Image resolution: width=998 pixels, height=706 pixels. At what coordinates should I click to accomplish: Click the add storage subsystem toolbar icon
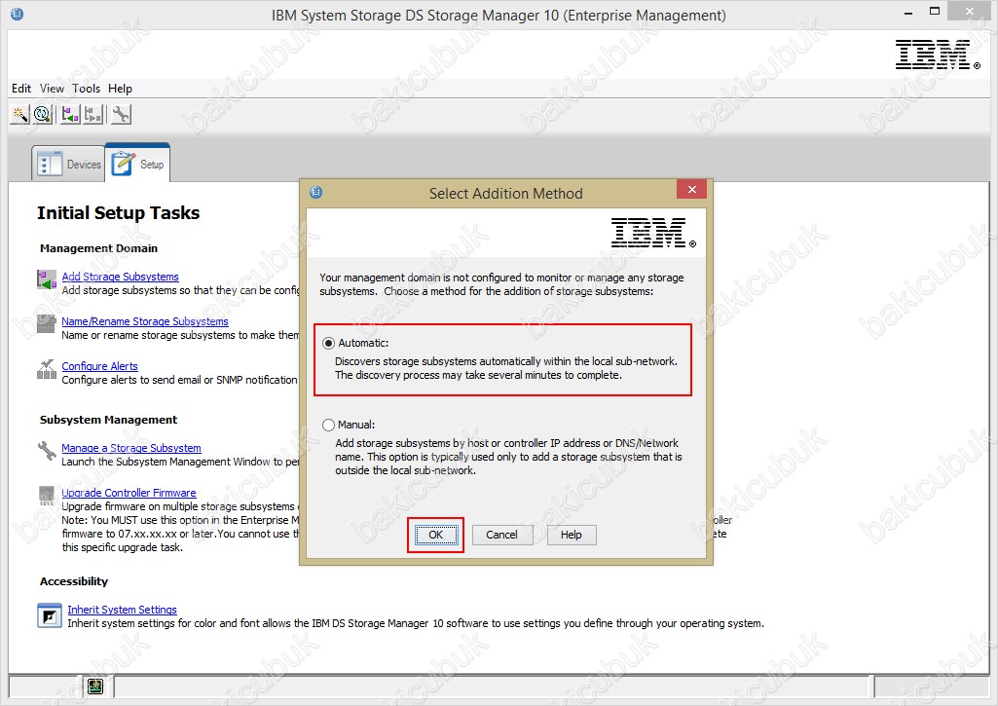70,115
